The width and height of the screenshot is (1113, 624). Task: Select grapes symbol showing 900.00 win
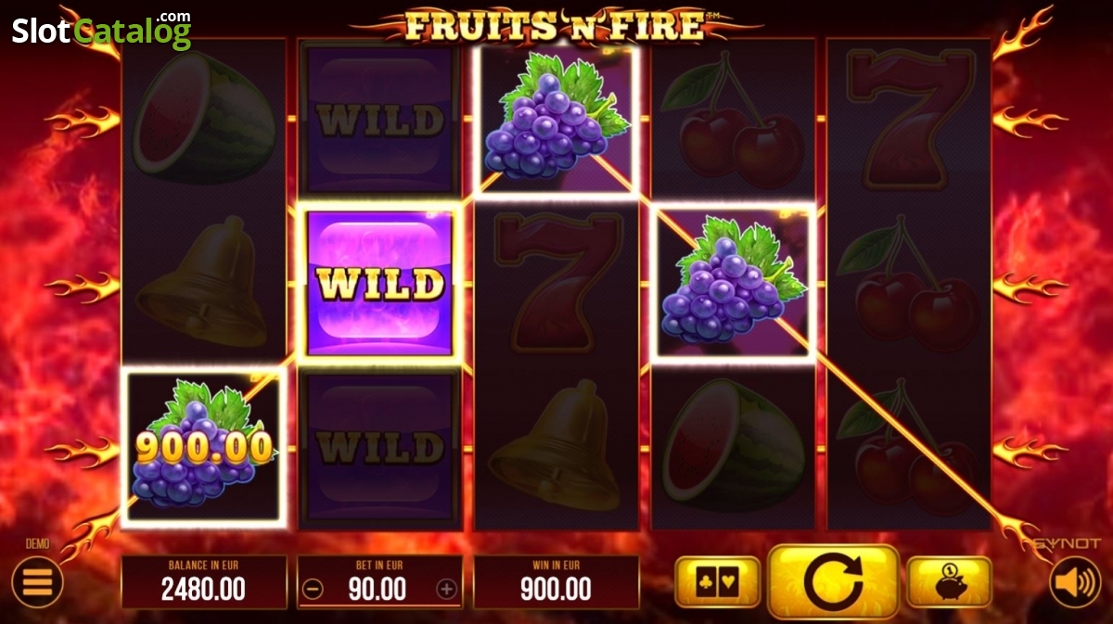(203, 448)
